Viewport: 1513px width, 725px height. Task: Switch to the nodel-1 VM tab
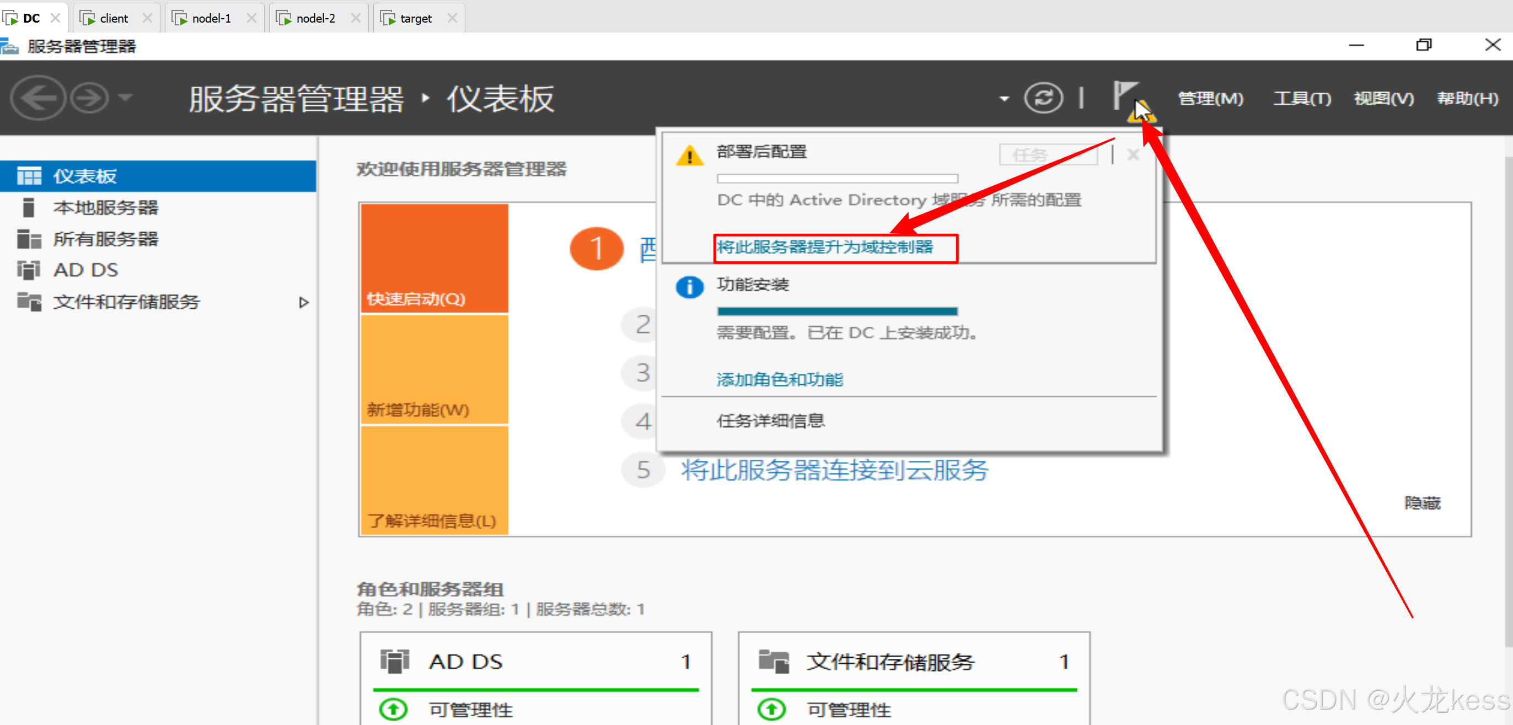[x=210, y=18]
